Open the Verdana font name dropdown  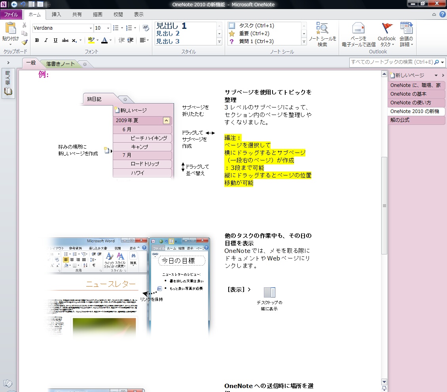(x=91, y=28)
